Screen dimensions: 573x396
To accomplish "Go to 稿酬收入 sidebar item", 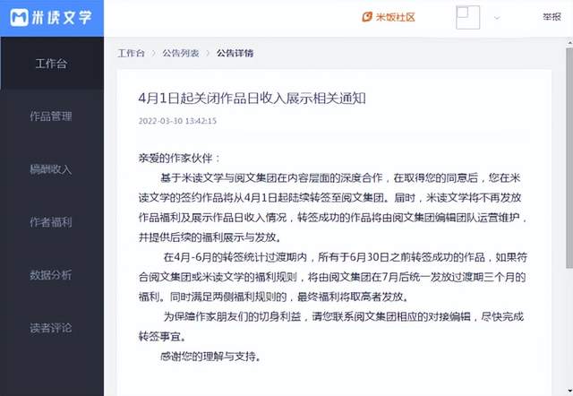I will 51,168.
